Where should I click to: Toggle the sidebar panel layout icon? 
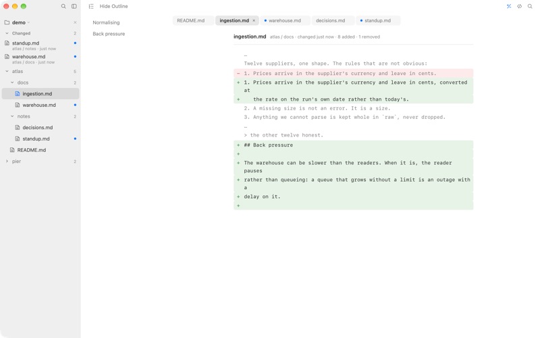(x=74, y=6)
